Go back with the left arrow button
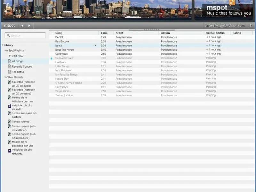The height and width of the screenshot is (192, 256). (x=22, y=26)
